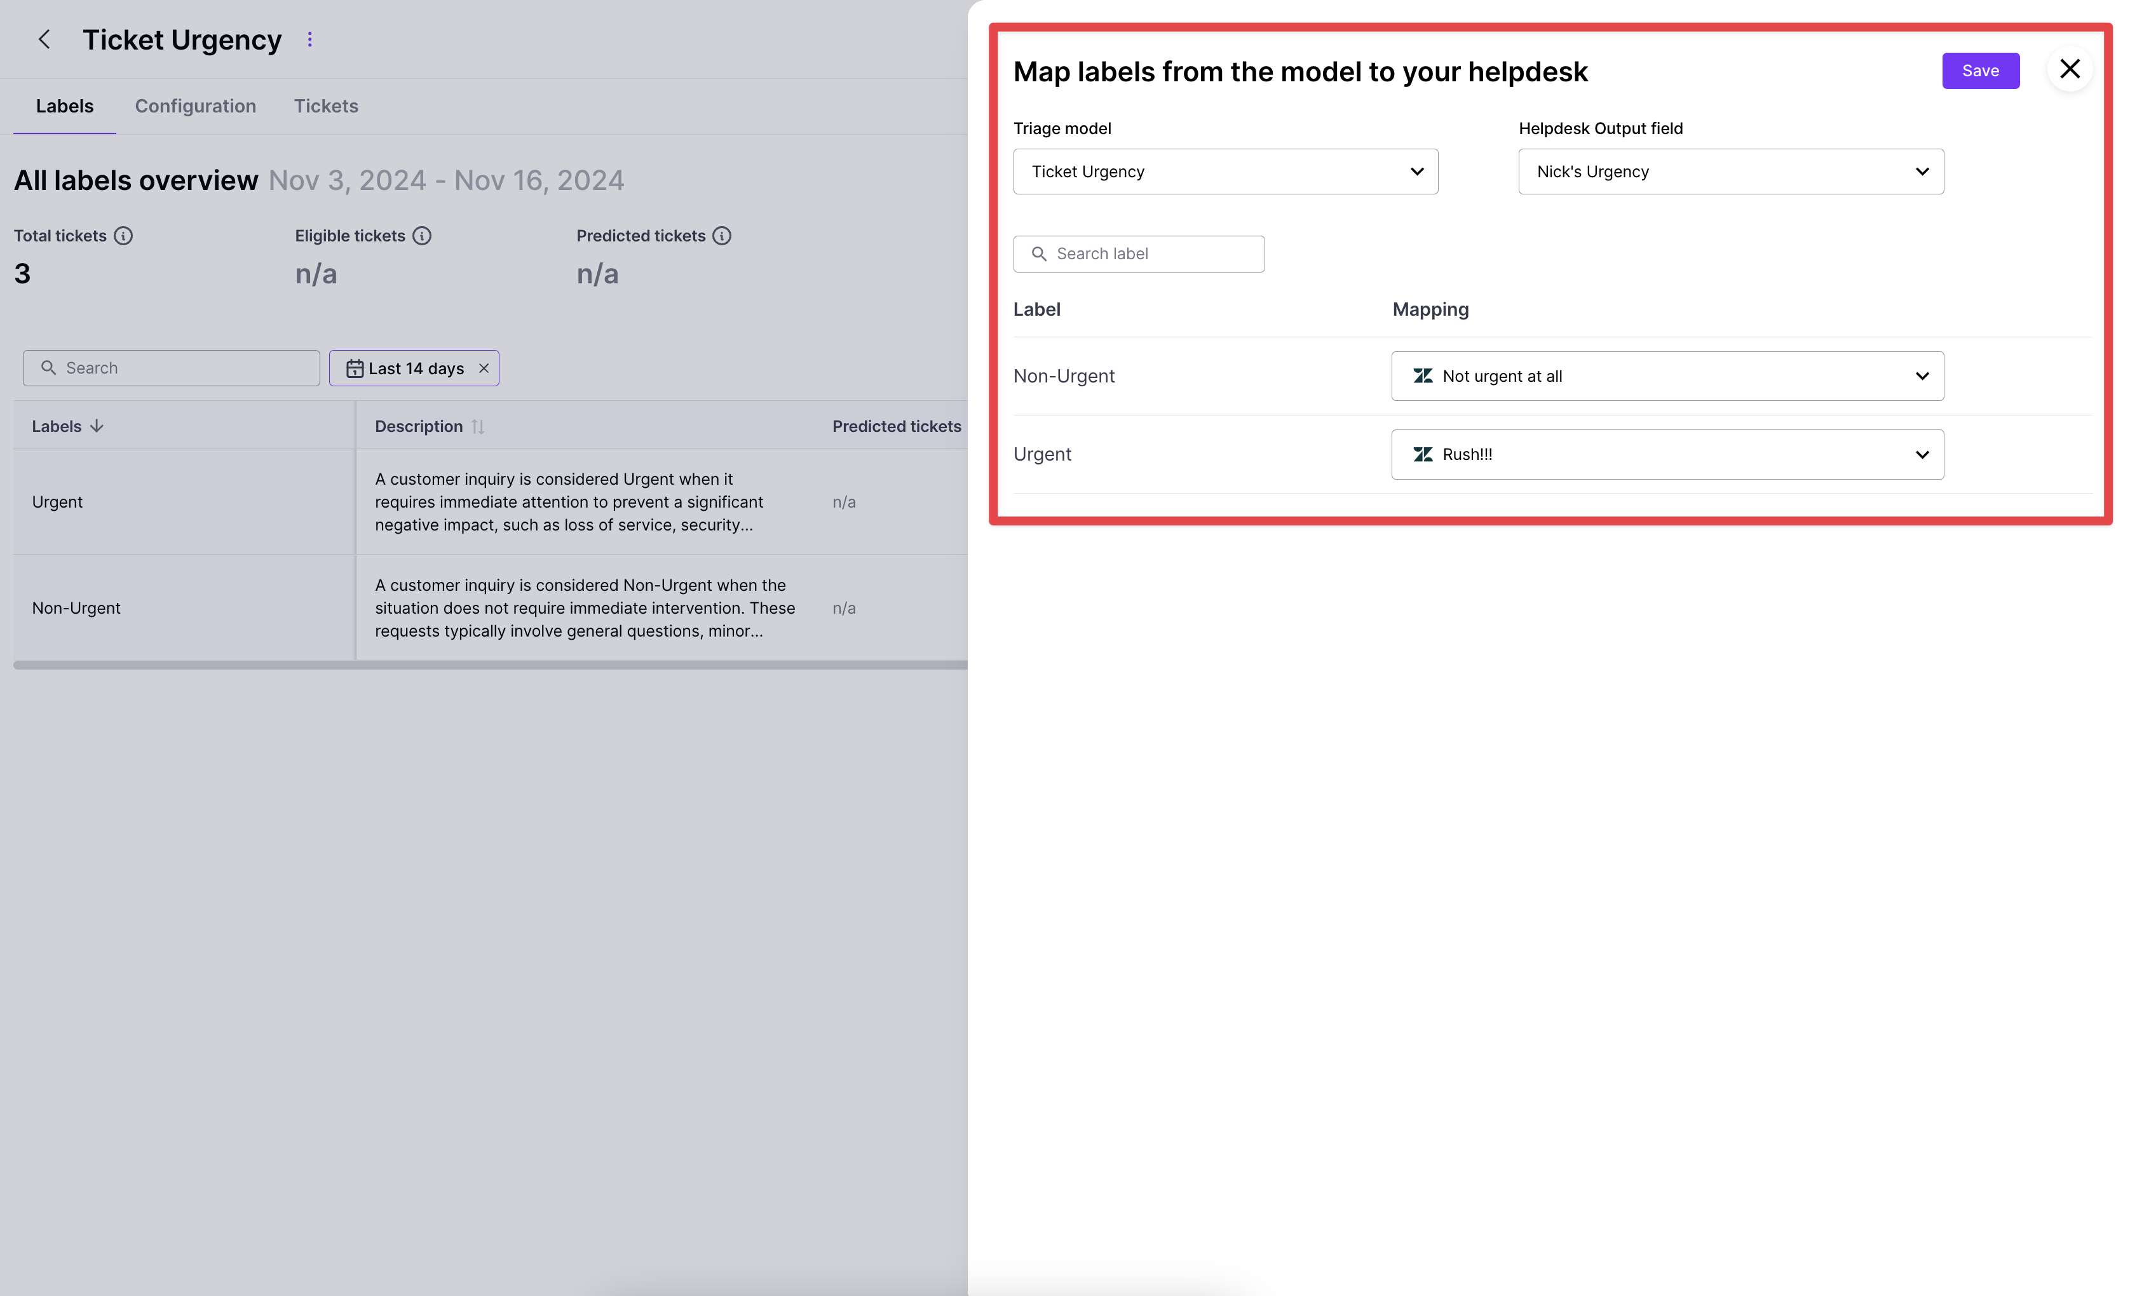2130x1296 pixels.
Task: Click the info icon next to Total tickets
Action: [x=124, y=236]
